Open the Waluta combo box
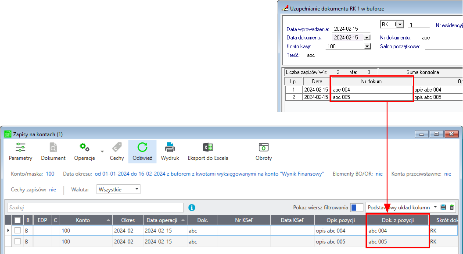This screenshot has height=254, width=463. point(118,190)
